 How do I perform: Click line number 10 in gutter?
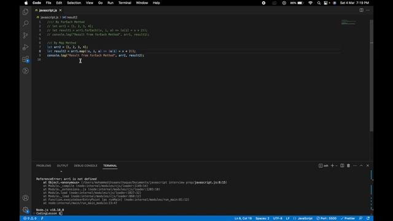39,60
